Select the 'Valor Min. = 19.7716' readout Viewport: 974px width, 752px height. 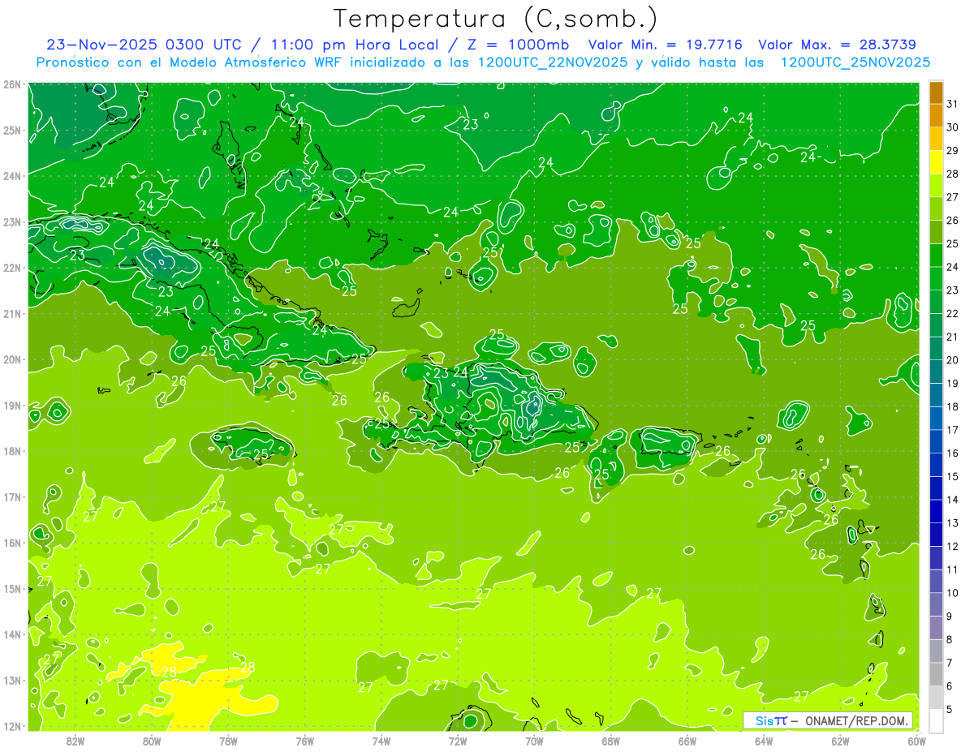pos(665,45)
